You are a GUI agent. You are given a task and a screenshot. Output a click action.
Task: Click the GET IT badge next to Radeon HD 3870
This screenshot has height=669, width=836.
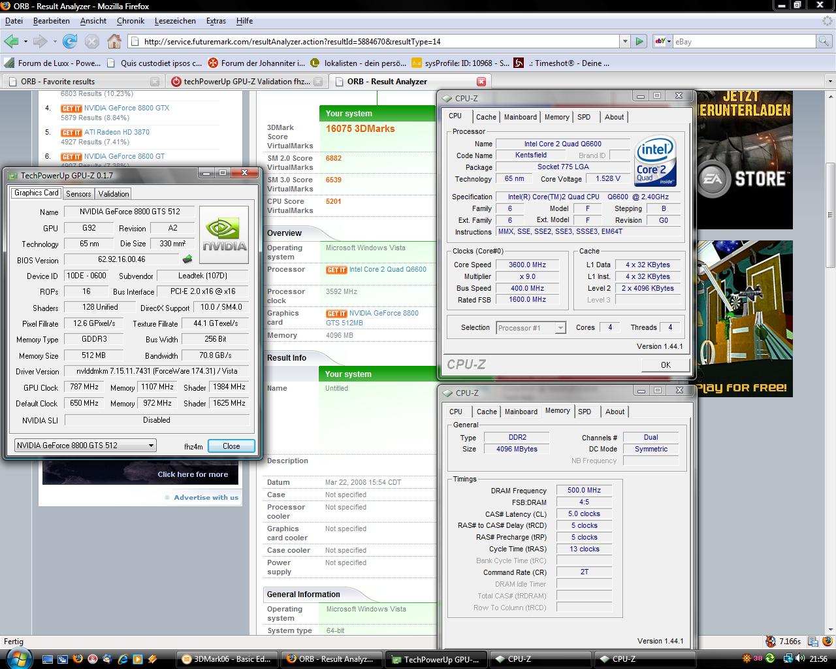coord(71,133)
